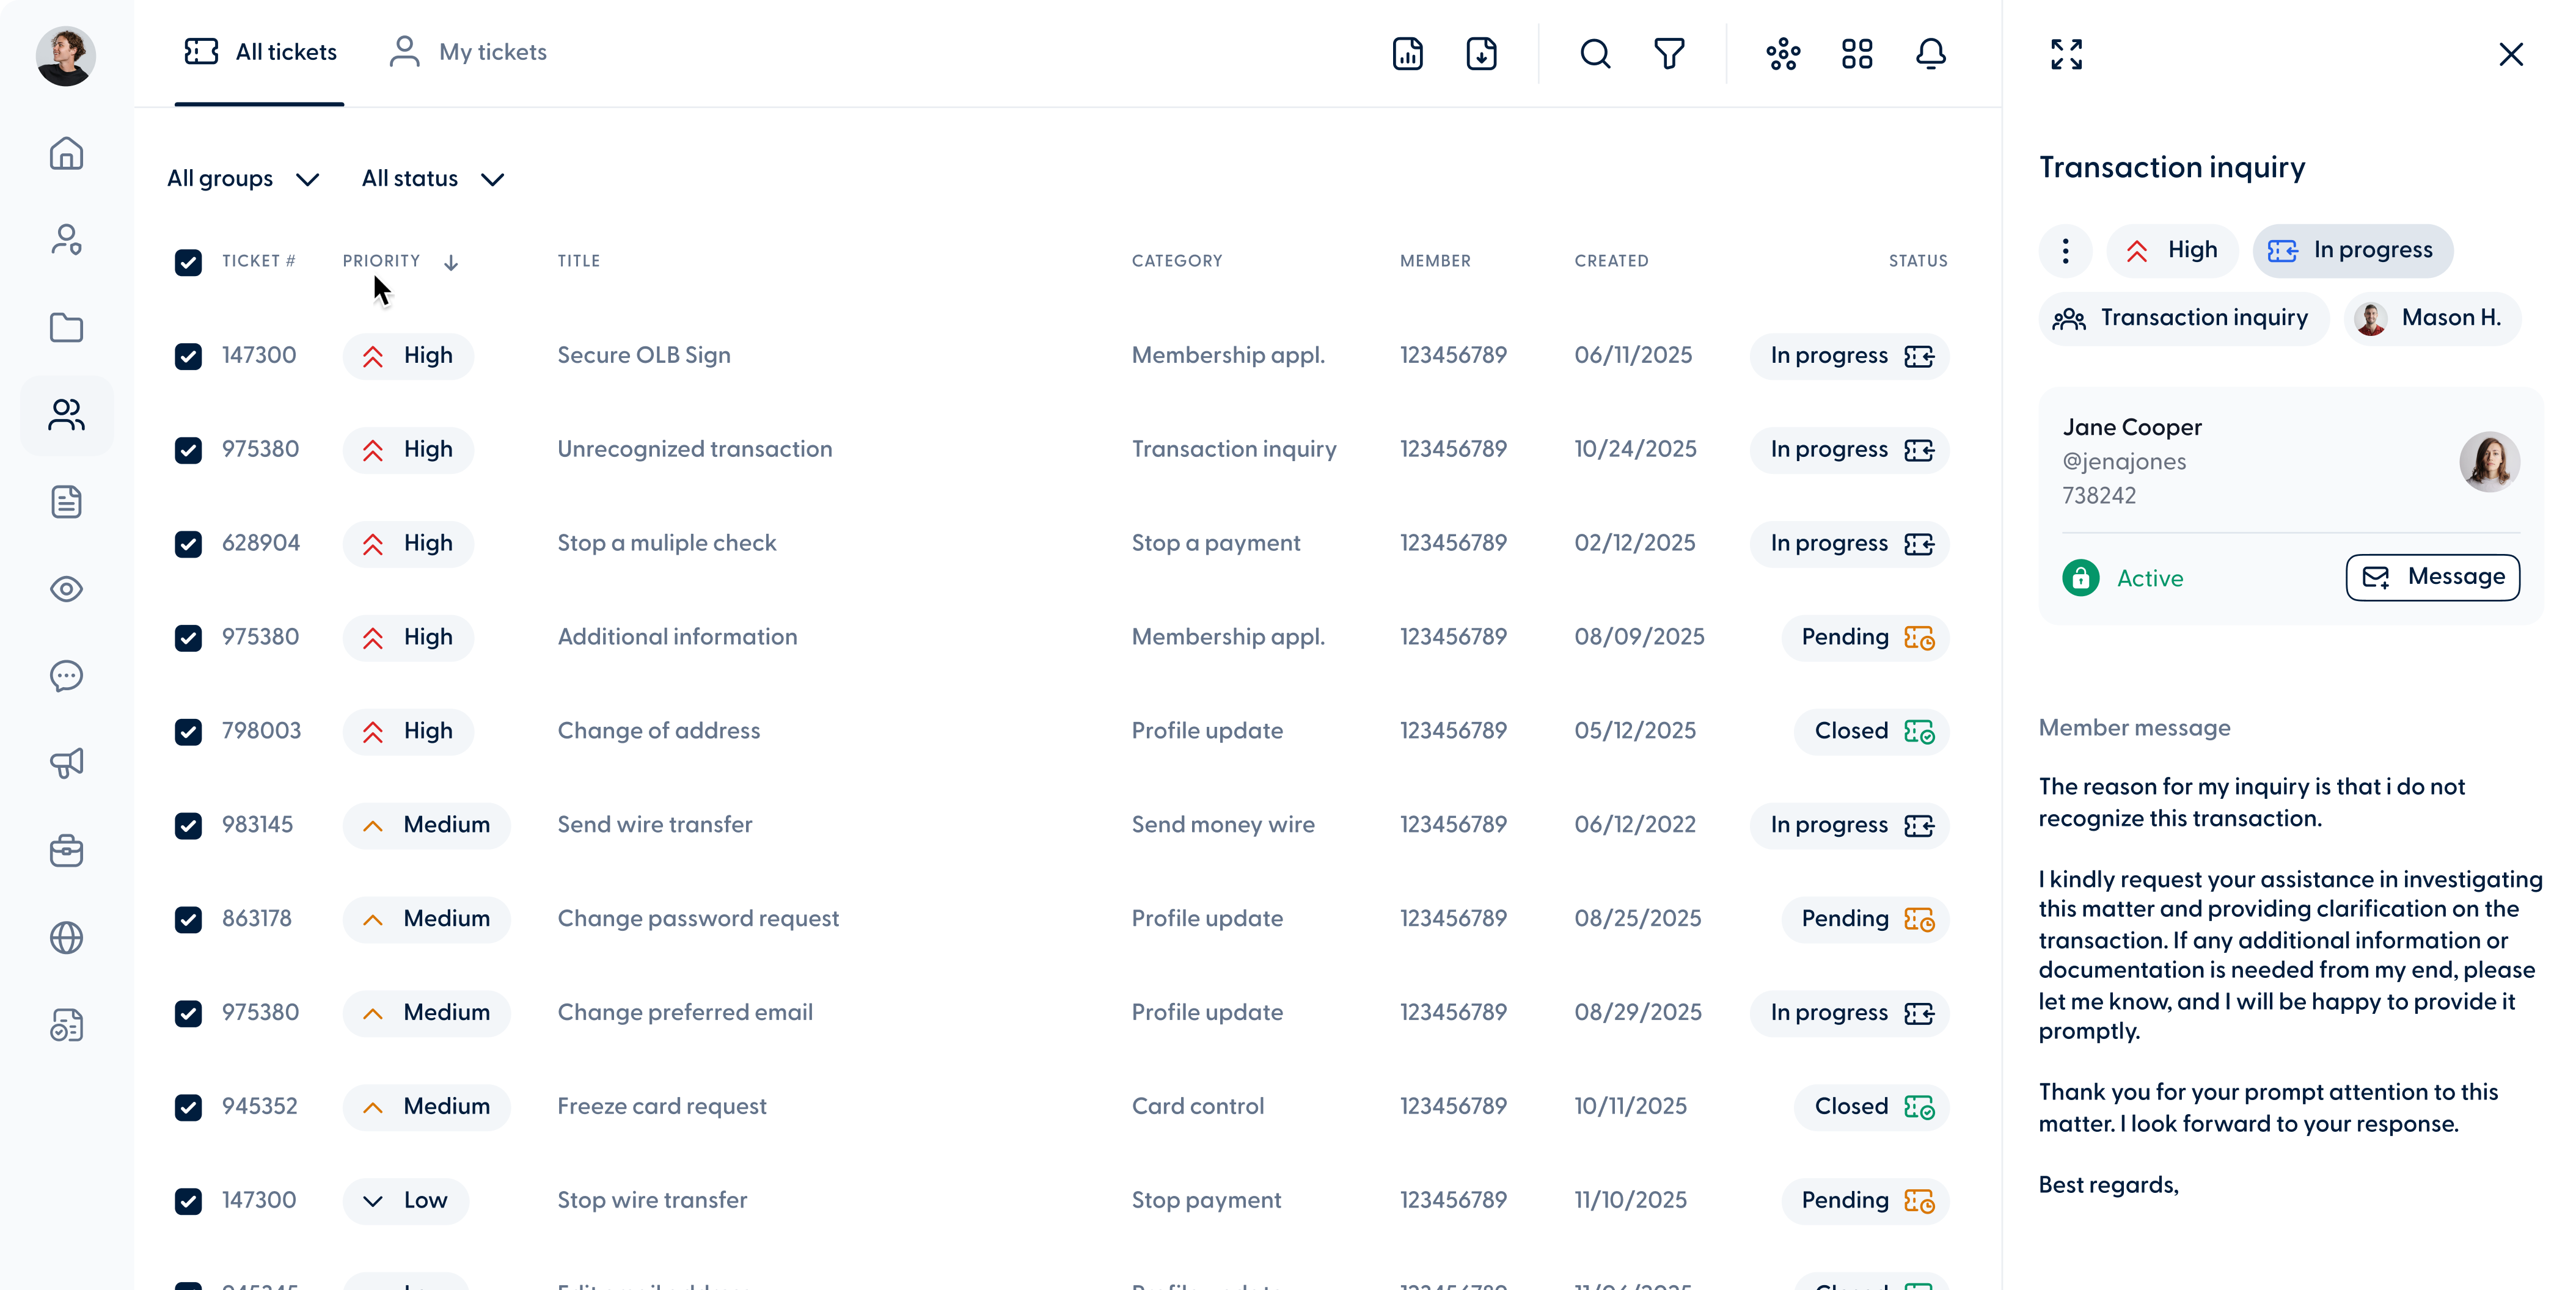Click the download export toolbar icon
This screenshot has height=1290, width=2576.
(1481, 53)
